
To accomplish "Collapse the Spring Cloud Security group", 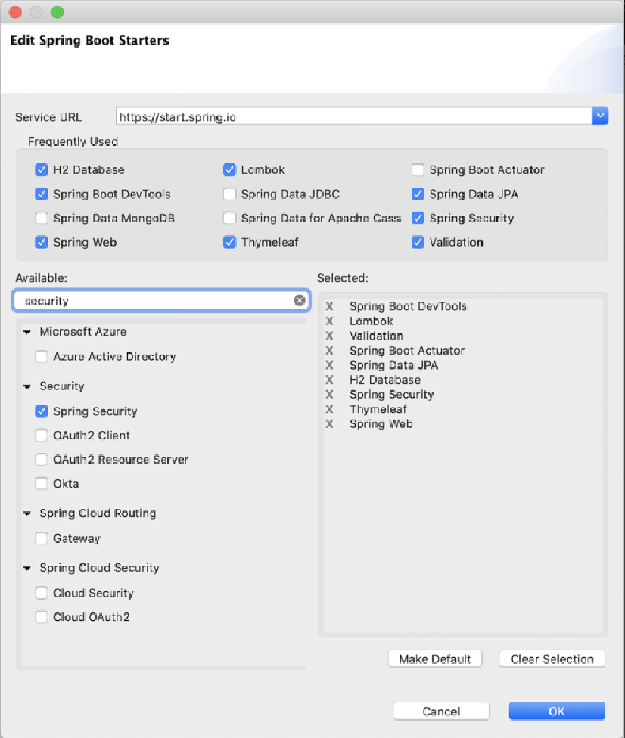I will (26, 569).
